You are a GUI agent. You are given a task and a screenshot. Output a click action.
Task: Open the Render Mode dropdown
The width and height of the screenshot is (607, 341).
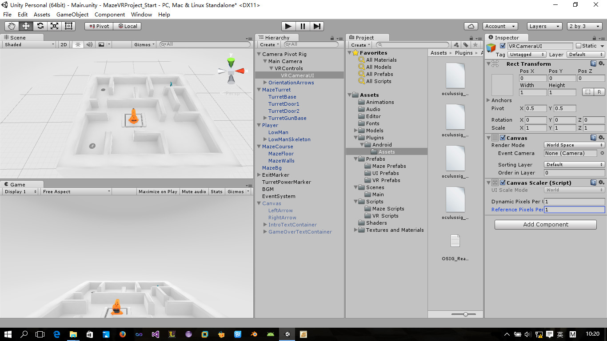575,145
